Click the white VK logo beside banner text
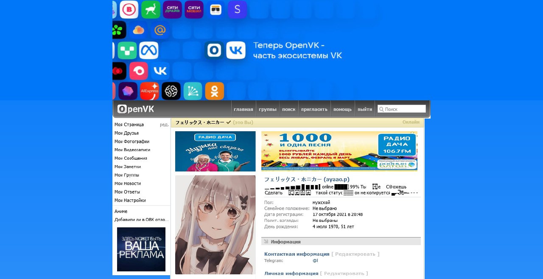 pyautogui.click(x=236, y=50)
